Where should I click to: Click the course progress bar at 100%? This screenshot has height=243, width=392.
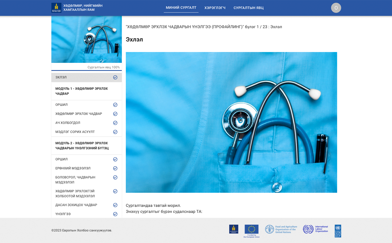[87, 70]
